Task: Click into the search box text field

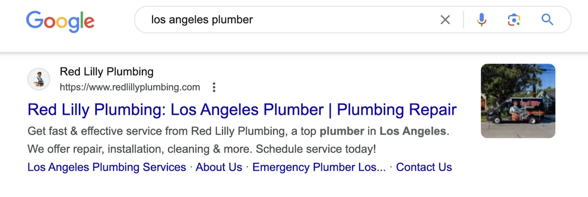Action: [289, 20]
